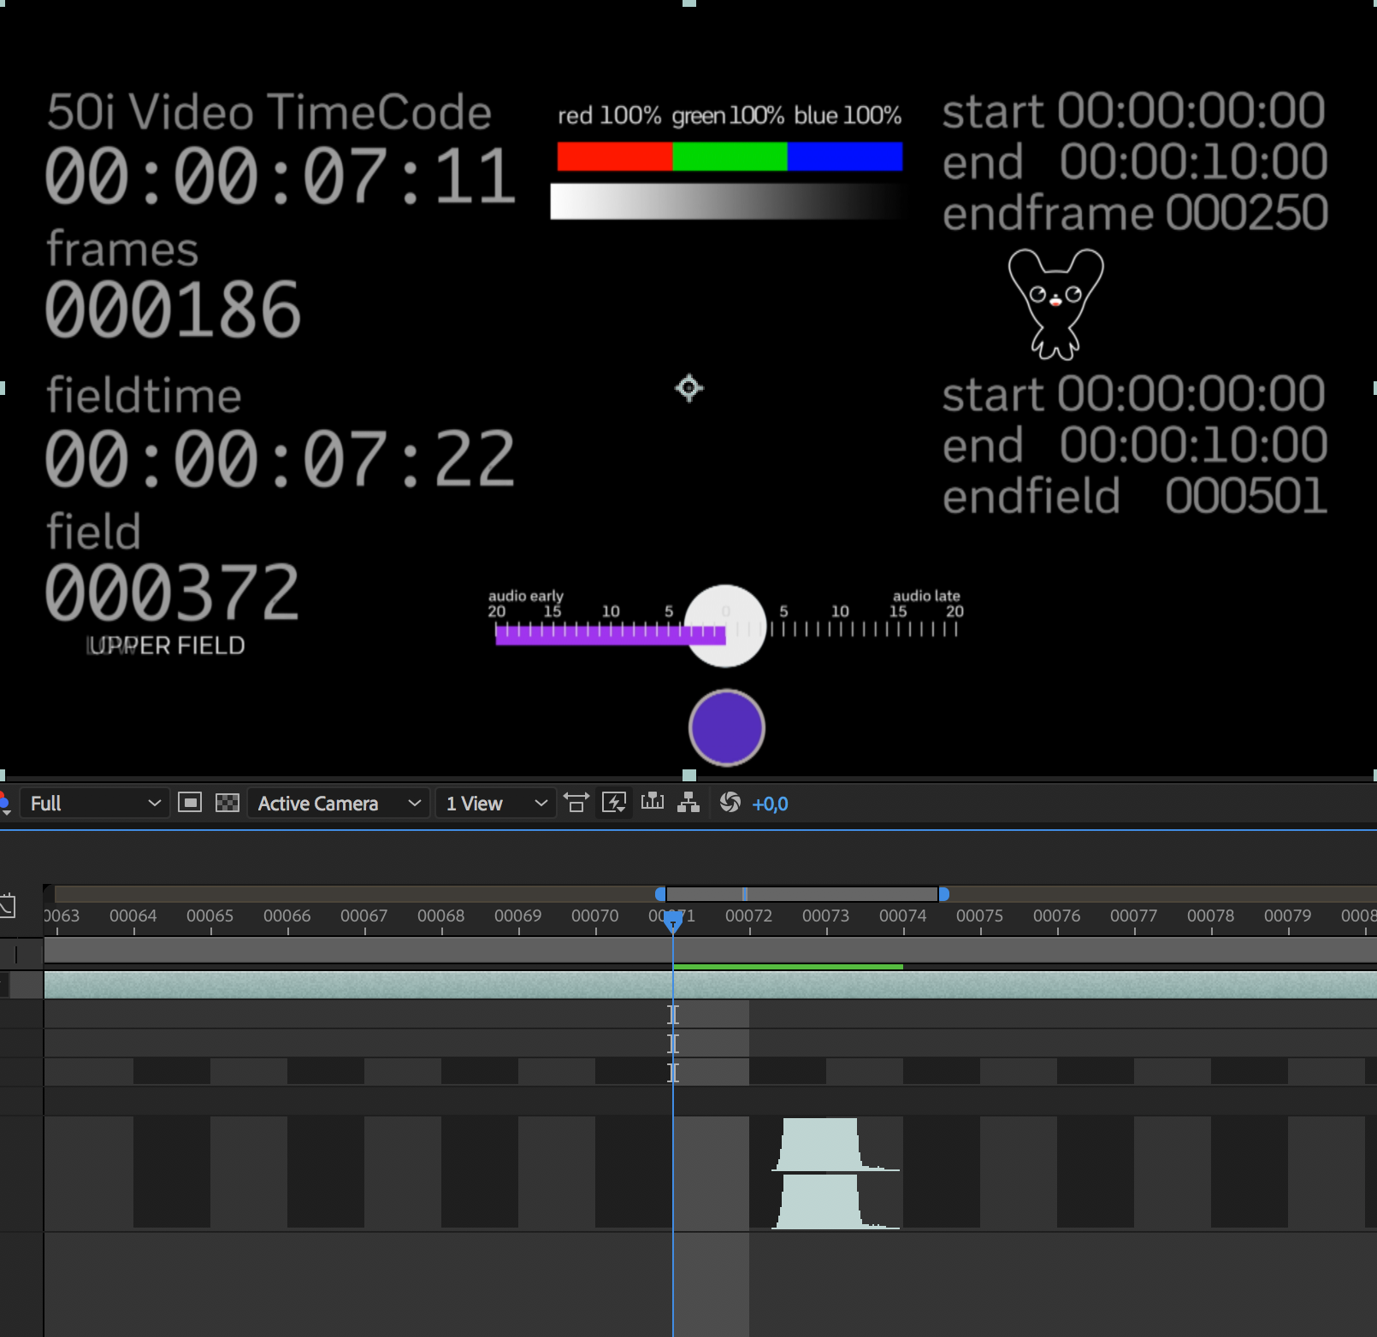Click the composition anchor point crosshair

coord(688,388)
